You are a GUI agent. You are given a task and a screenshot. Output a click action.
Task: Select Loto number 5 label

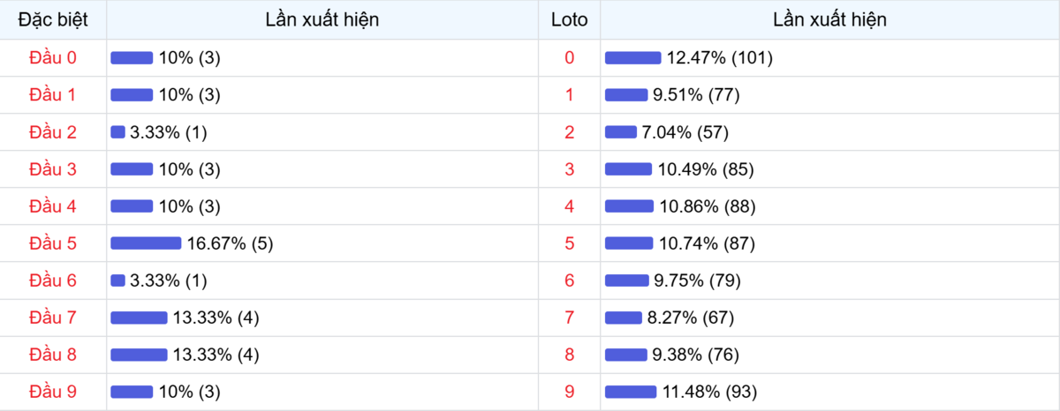569,243
